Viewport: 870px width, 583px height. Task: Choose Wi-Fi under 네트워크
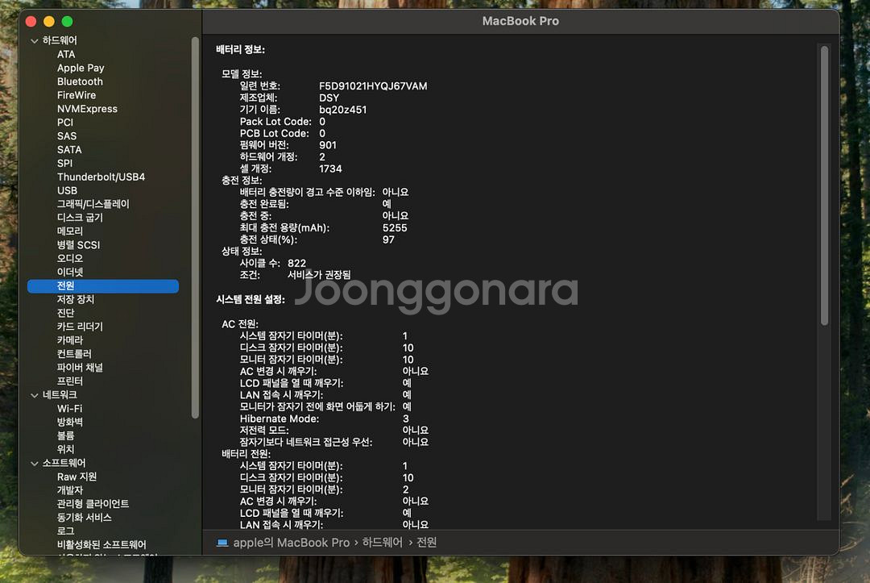[69, 409]
